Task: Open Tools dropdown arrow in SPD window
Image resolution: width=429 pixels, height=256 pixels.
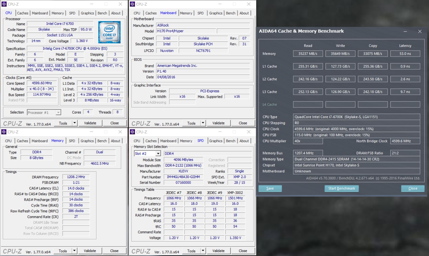Action: point(203,251)
